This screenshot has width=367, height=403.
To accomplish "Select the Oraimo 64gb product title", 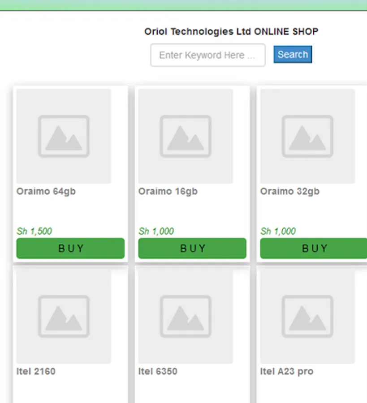I will click(46, 192).
